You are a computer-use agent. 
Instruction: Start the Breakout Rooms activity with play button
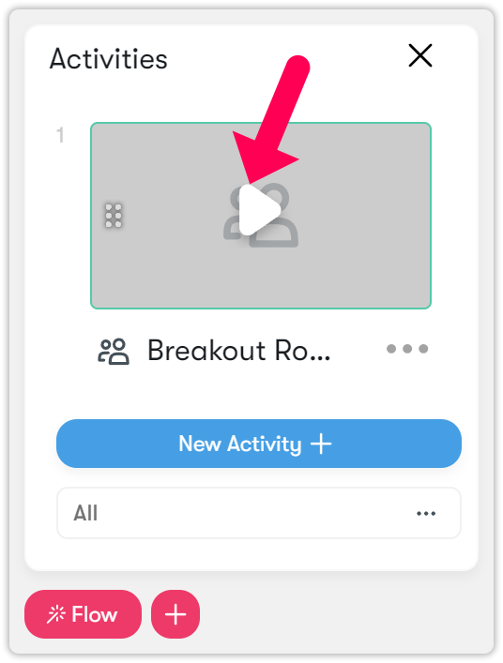pyautogui.click(x=259, y=210)
